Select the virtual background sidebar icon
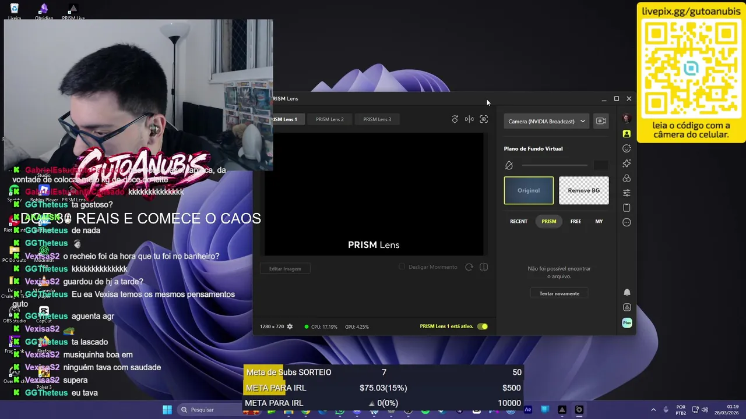Image resolution: width=746 pixels, height=419 pixels. 627,134
